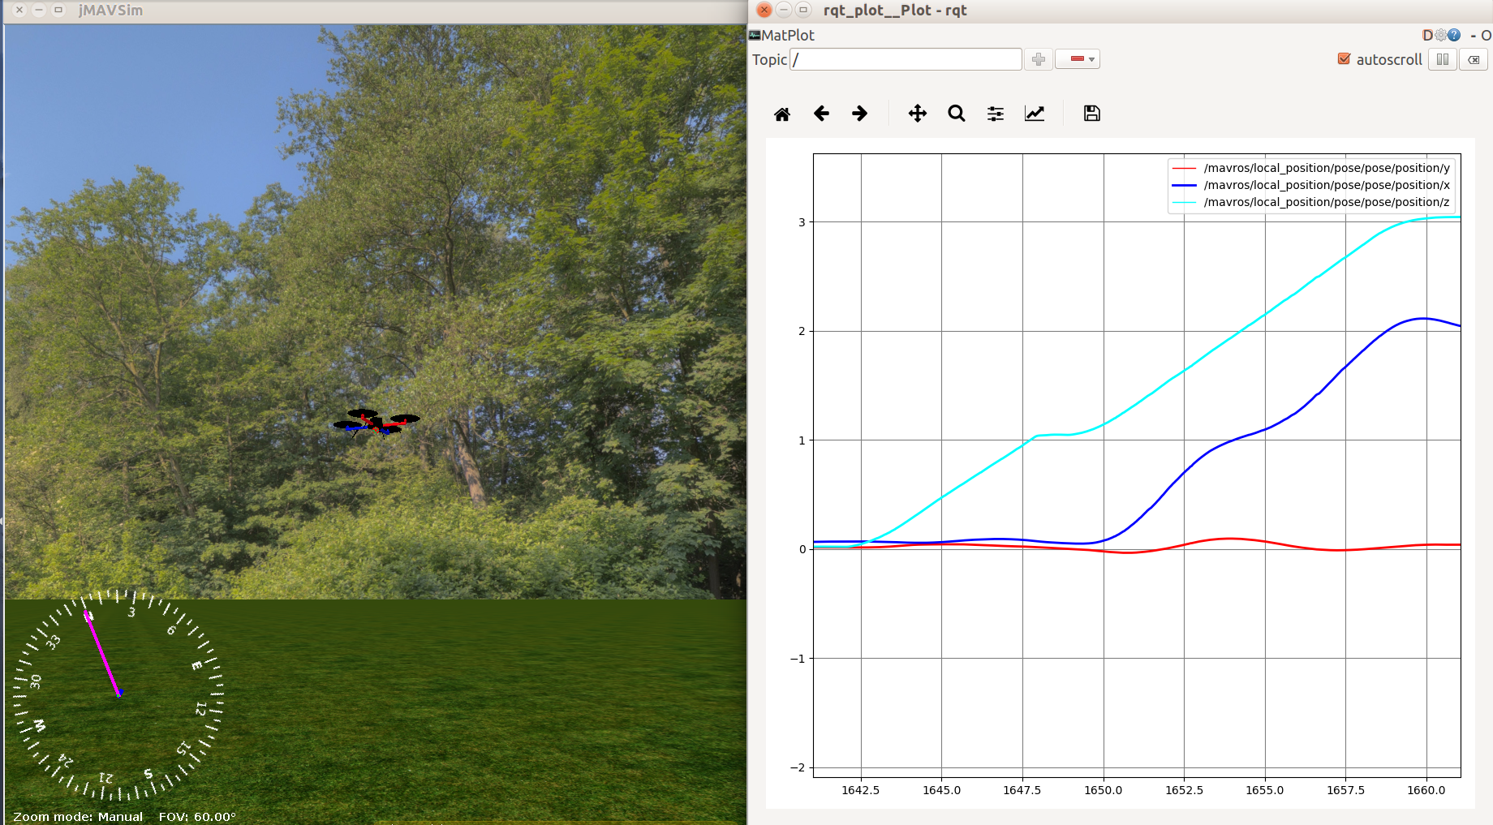Add topic with the plus button
This screenshot has height=825, width=1493.
[1039, 59]
